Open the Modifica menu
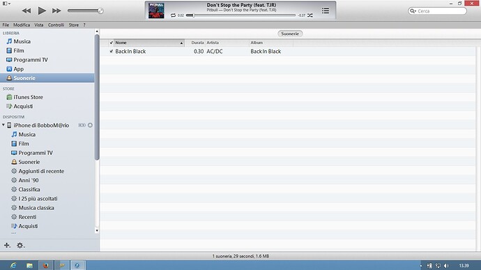This screenshot has height=270, width=481. (x=22, y=25)
